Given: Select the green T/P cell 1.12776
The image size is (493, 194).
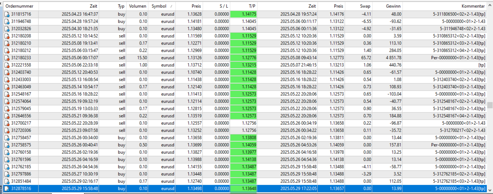Looking at the screenshot, I should 244,58.
